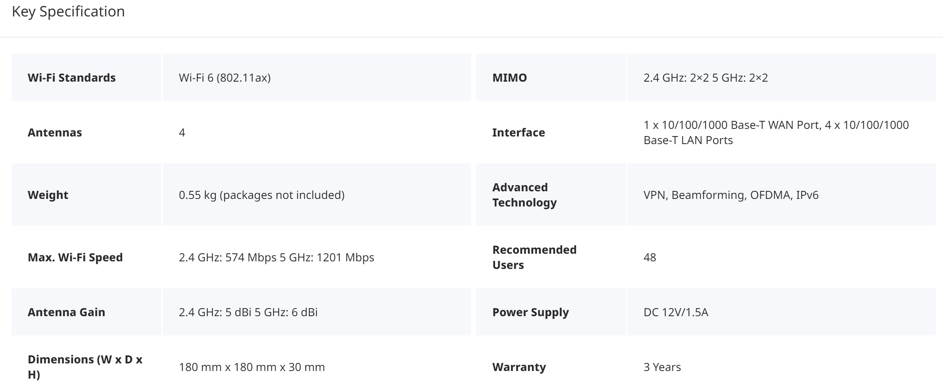
Task: Click the Antenna Gain label
Action: (66, 312)
